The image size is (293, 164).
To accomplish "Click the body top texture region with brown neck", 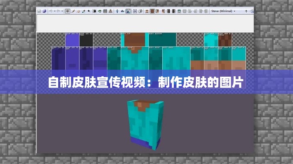I will pyautogui.click(x=135, y=40).
